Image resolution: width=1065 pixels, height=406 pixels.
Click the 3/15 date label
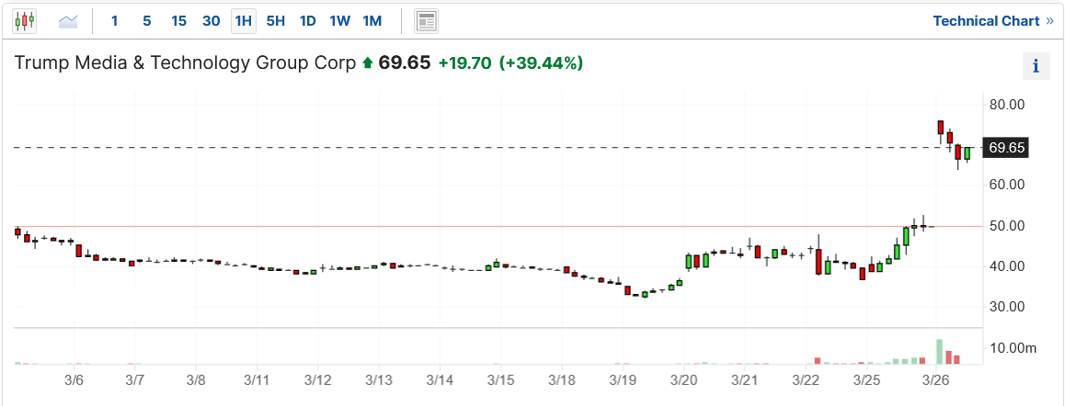[500, 379]
